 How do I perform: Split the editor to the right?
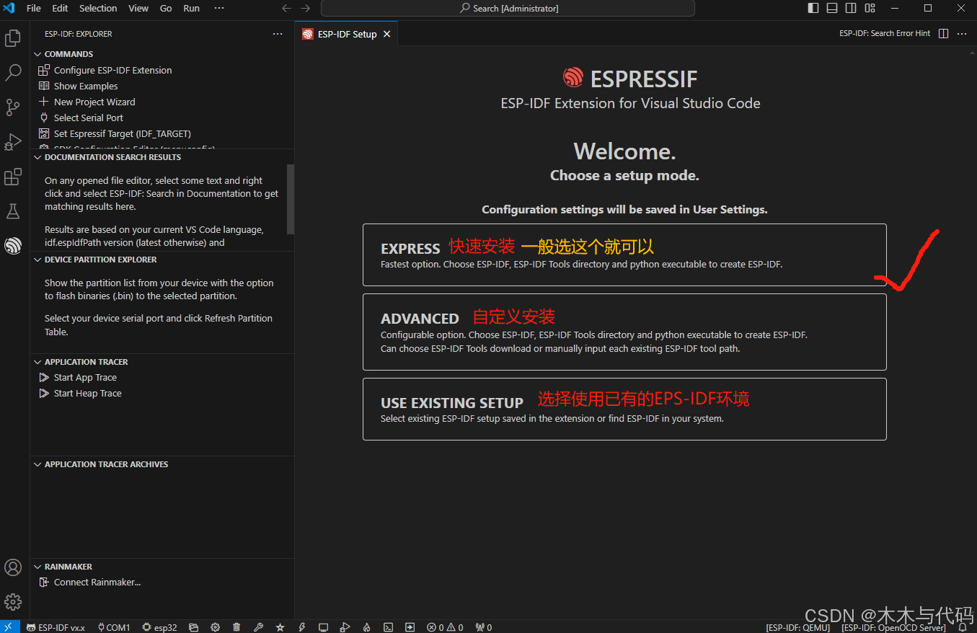tap(943, 34)
